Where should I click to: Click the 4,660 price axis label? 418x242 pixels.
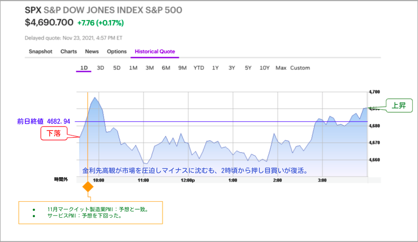tap(374, 160)
